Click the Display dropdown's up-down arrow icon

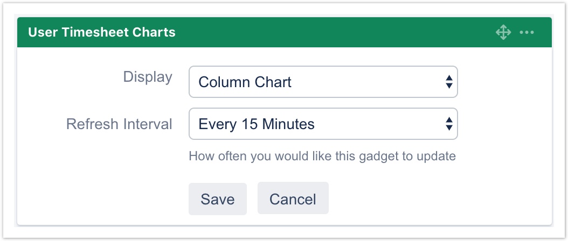click(x=448, y=82)
